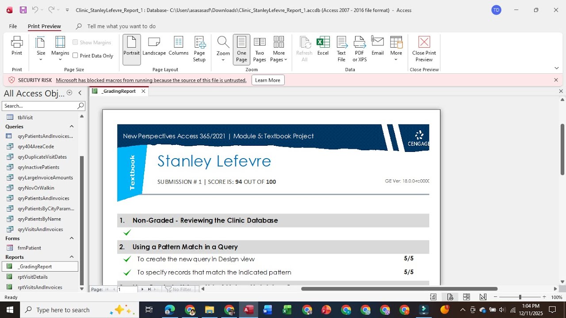Dismiss the Security Risk message bar

coord(556,80)
